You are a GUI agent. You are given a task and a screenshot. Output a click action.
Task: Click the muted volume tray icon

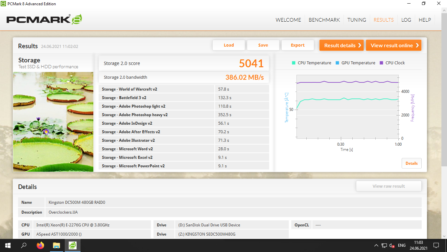[392, 245]
